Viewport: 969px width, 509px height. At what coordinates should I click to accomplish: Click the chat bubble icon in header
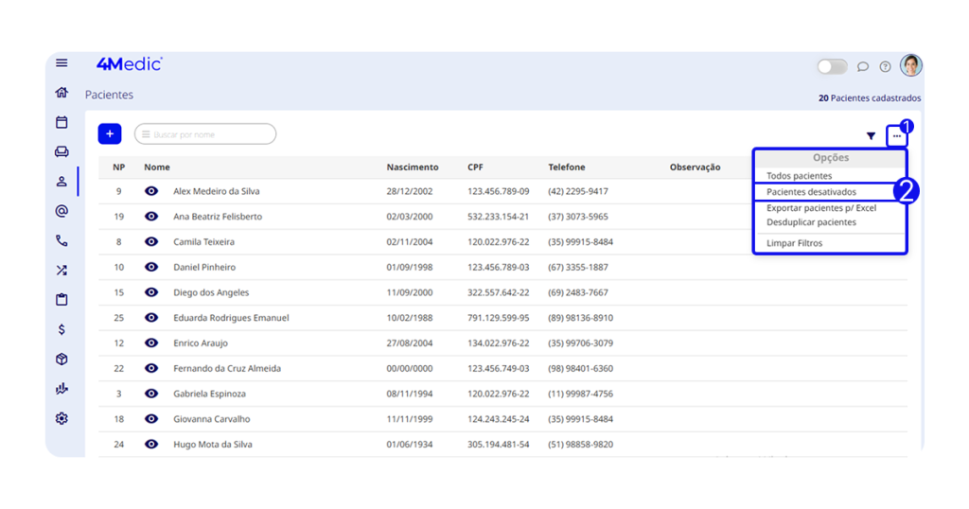(x=863, y=67)
